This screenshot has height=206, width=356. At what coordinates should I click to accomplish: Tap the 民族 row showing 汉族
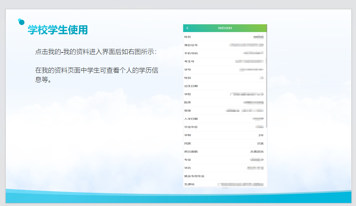[225, 144]
